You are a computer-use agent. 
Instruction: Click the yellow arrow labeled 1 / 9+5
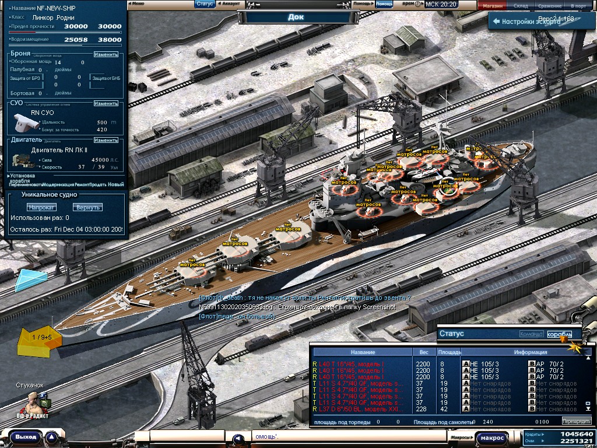(x=40, y=340)
